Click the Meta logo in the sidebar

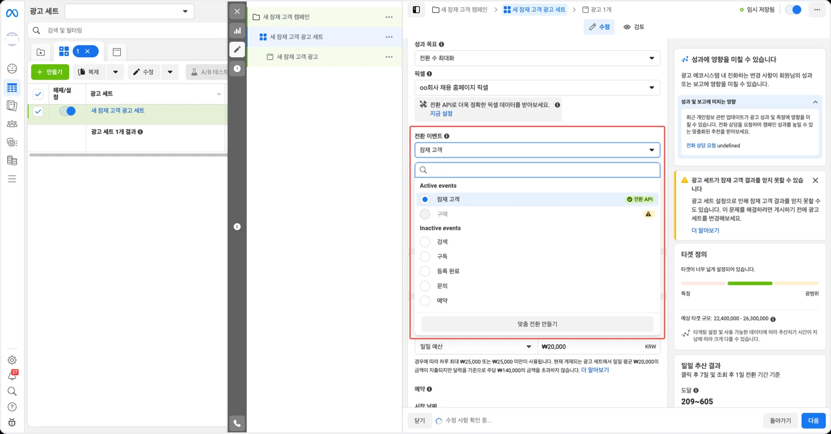pos(12,13)
